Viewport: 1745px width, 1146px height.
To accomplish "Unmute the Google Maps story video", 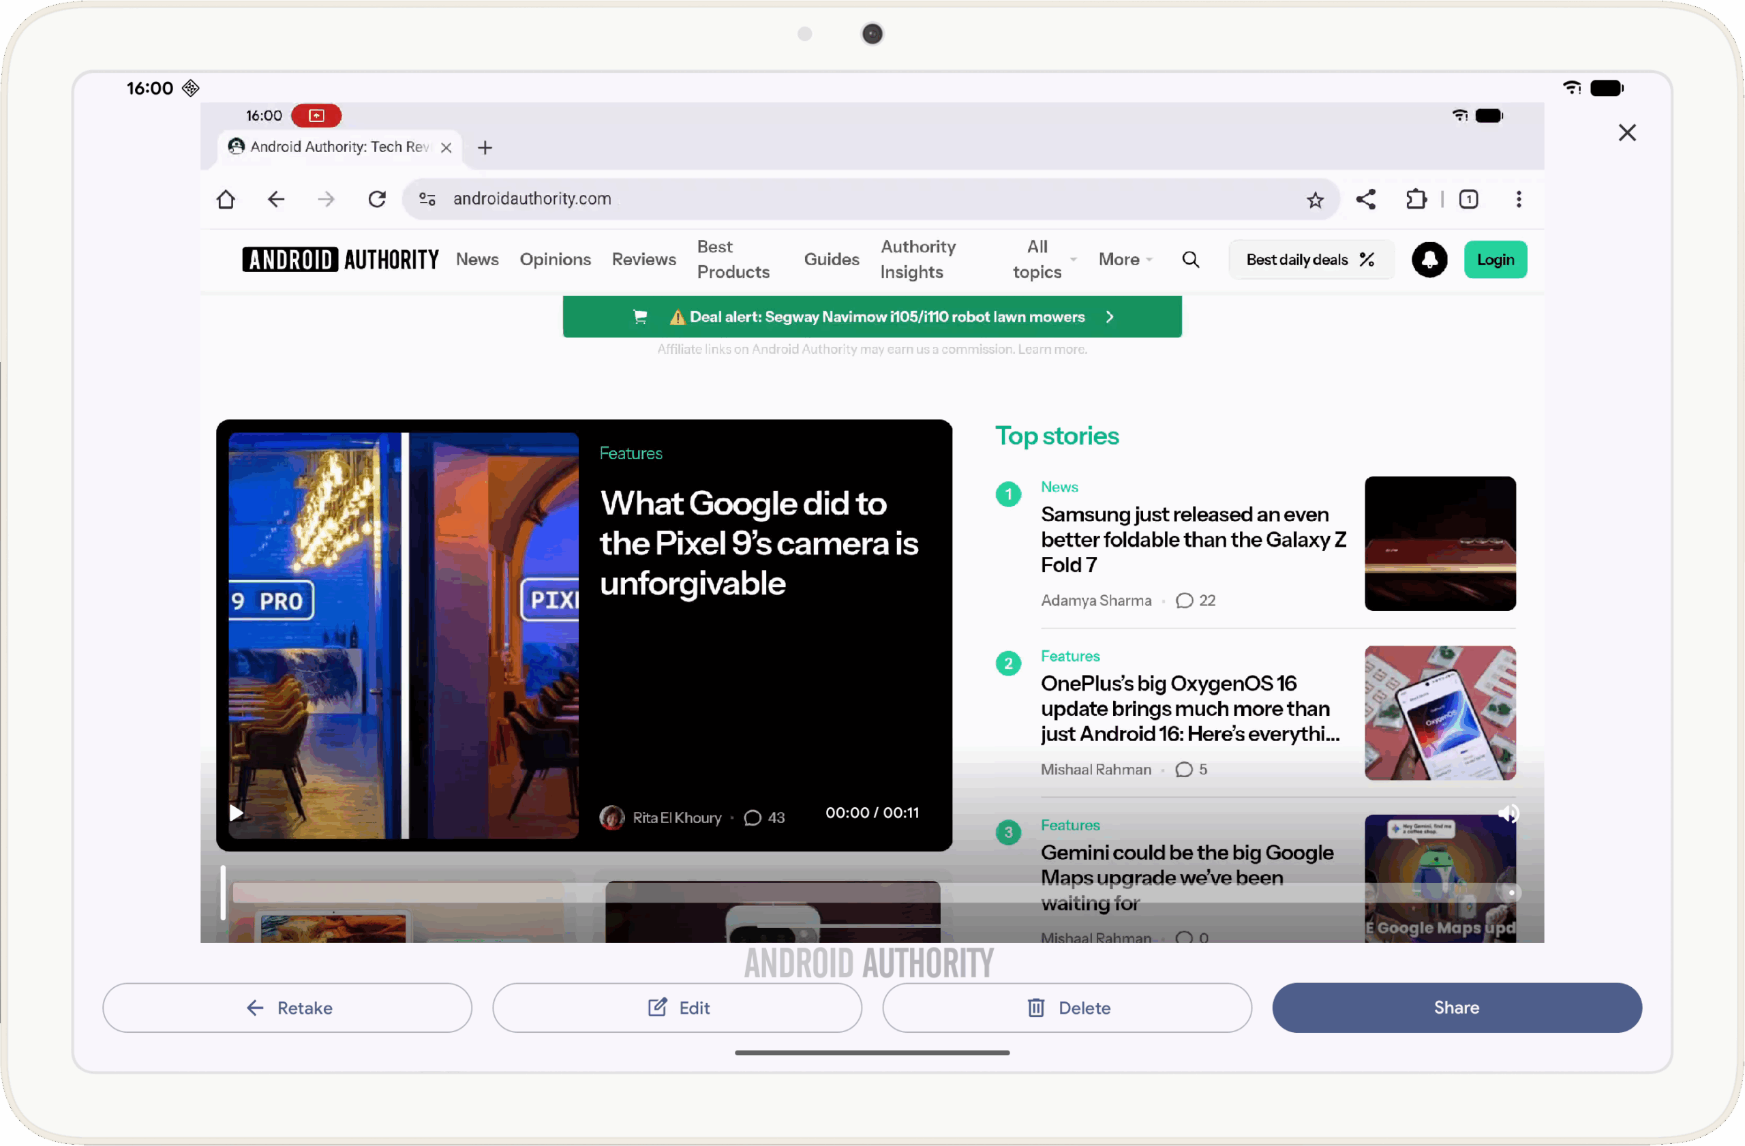I will tap(1510, 814).
